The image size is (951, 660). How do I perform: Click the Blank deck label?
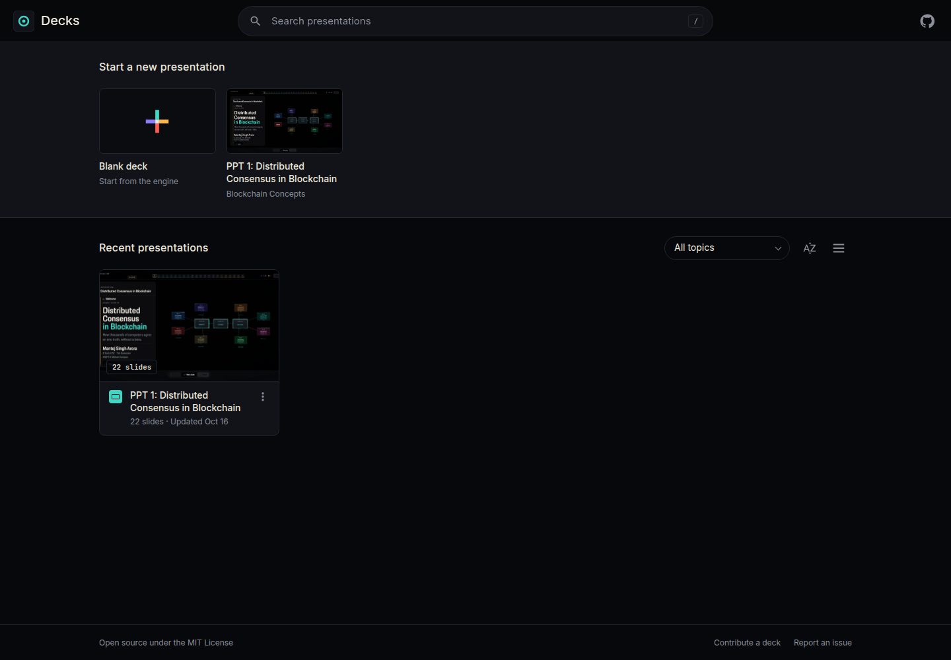click(x=123, y=166)
